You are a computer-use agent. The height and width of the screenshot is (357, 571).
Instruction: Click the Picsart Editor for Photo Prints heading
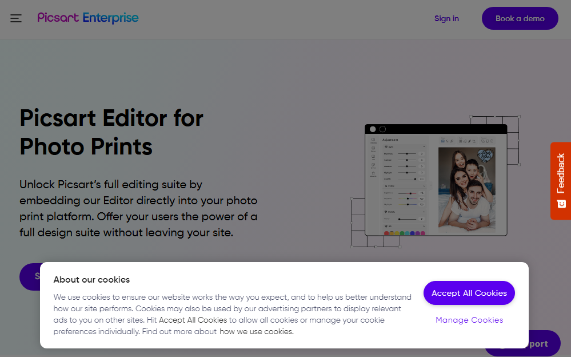coord(111,132)
